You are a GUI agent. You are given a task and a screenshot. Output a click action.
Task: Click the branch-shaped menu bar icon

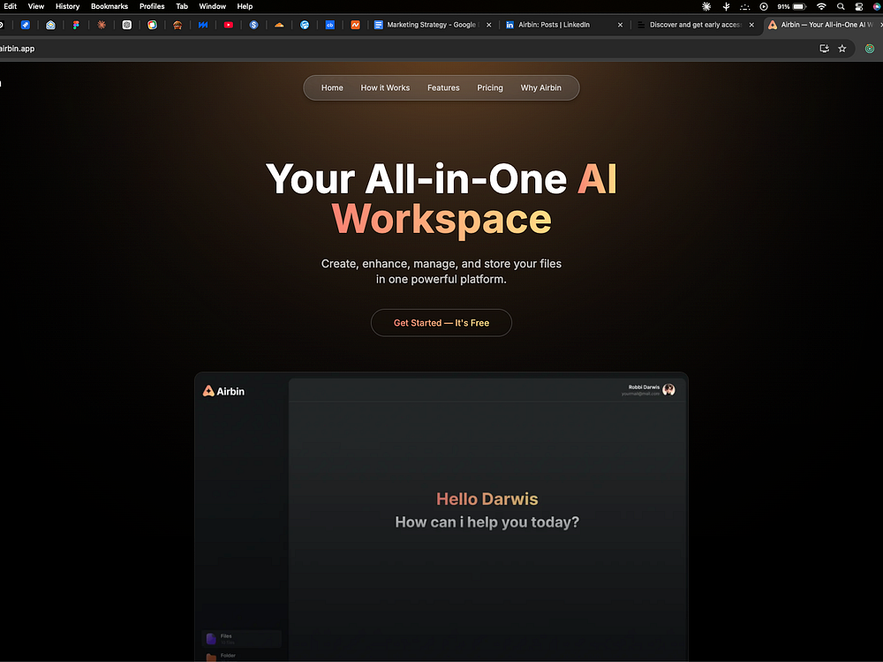(726, 7)
